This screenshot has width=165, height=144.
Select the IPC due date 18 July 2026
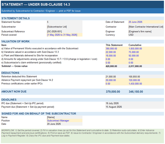(135, 103)
